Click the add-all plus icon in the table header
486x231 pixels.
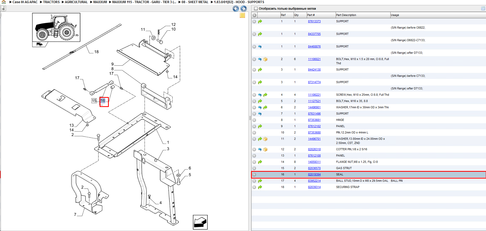tap(254, 15)
